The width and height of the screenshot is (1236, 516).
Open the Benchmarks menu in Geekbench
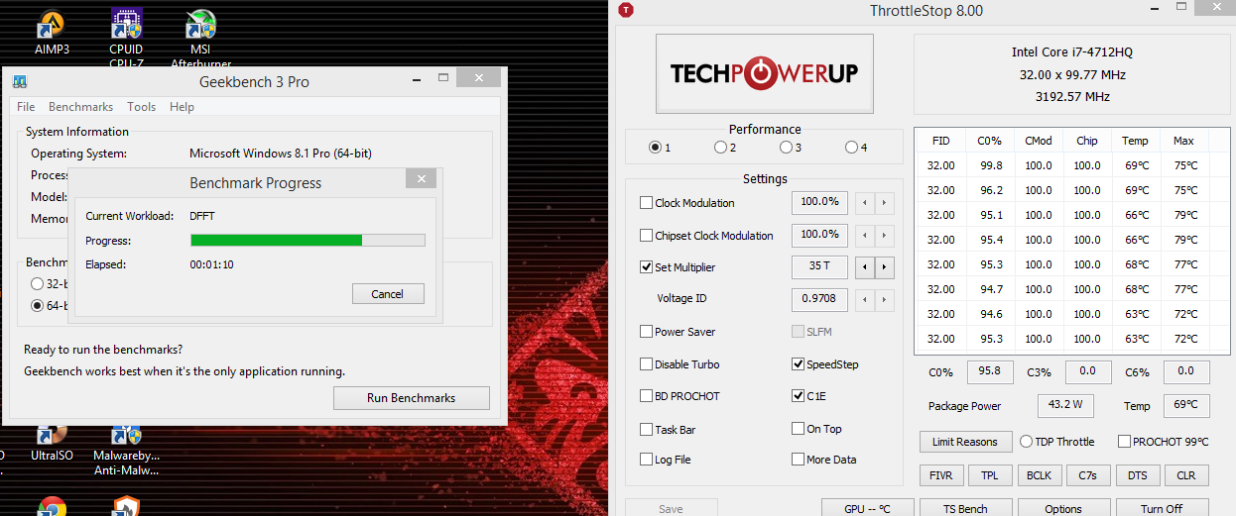tap(80, 107)
